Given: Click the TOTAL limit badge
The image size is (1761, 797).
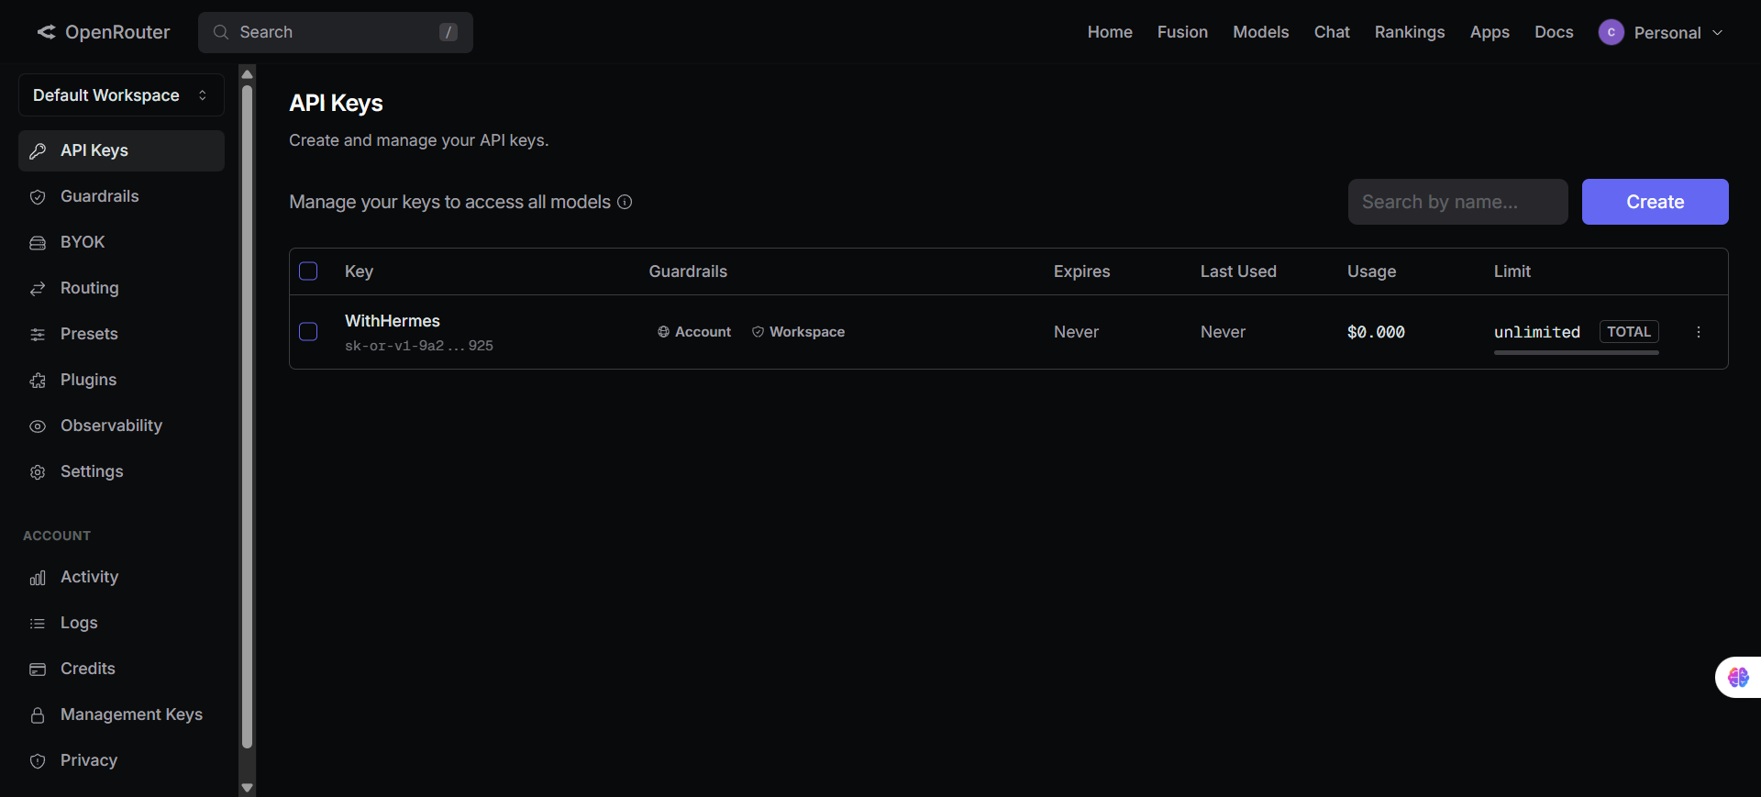Looking at the screenshot, I should pyautogui.click(x=1629, y=332).
